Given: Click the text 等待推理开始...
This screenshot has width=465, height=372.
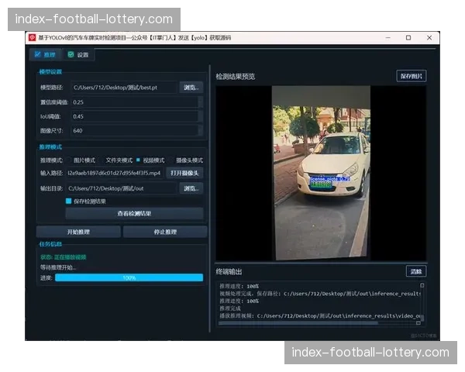Looking at the screenshot, I should pos(58,267).
